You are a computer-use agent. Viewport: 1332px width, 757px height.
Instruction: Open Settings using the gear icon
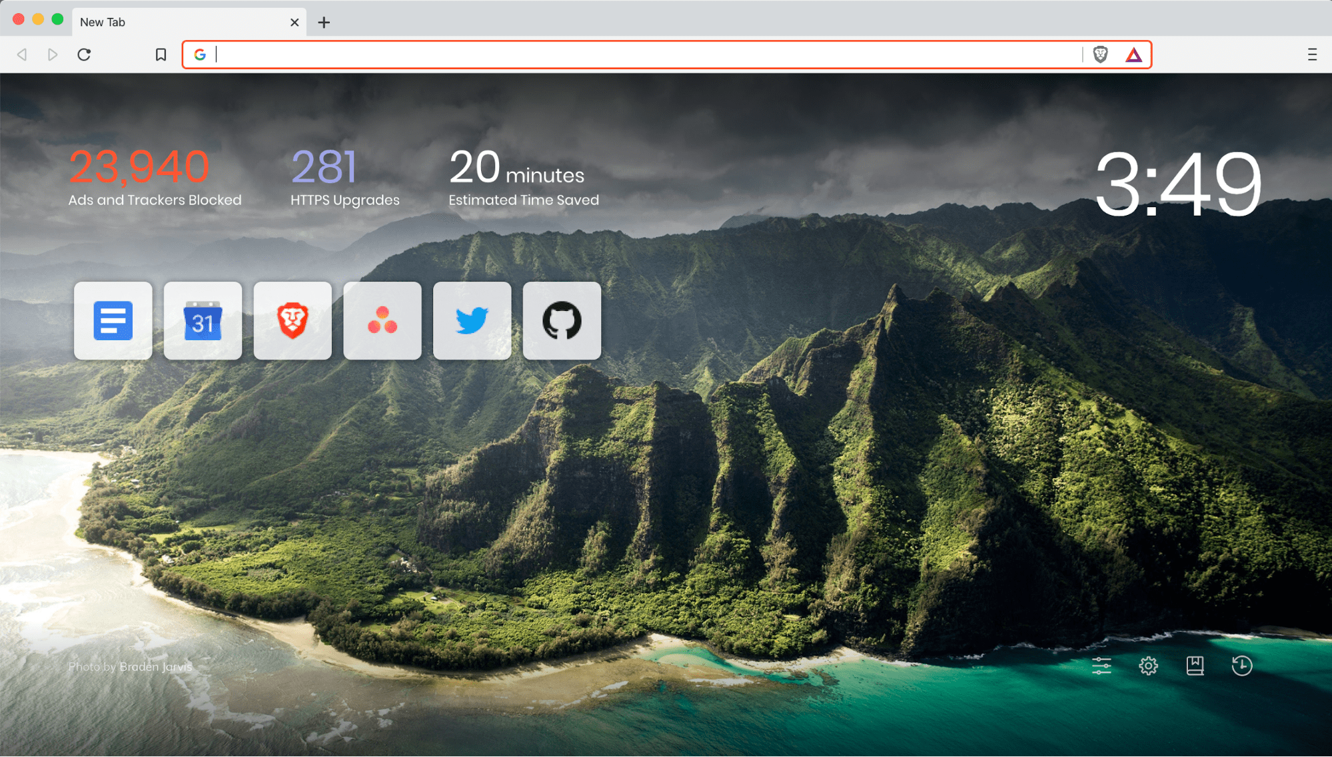[1149, 665]
